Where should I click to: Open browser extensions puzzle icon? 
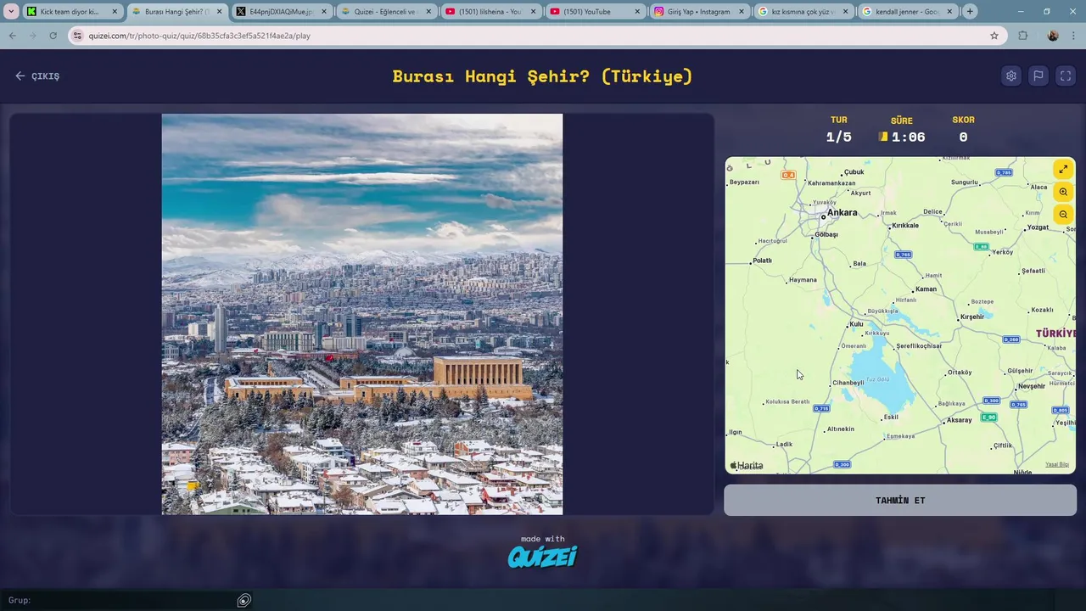1022,36
